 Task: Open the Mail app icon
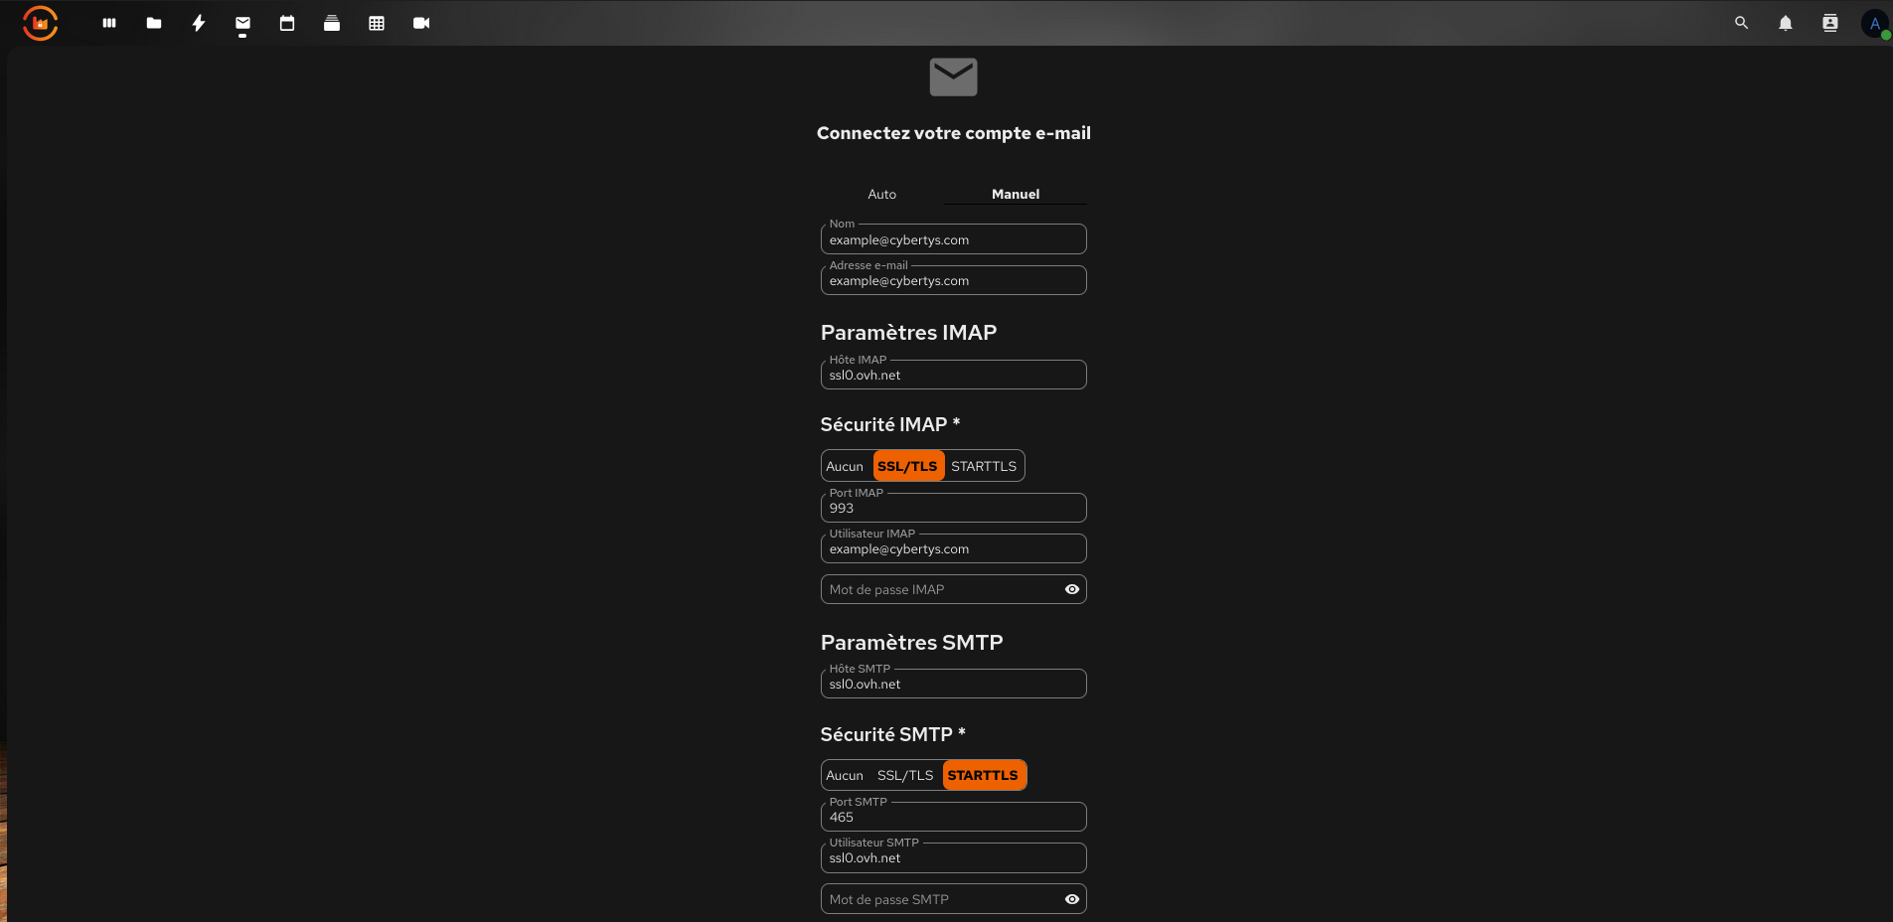pyautogui.click(x=241, y=23)
